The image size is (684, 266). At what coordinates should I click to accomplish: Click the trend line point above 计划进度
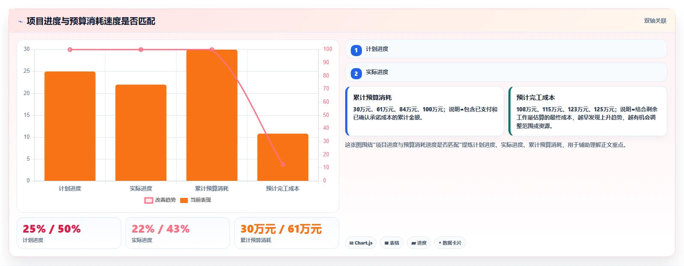click(70, 50)
